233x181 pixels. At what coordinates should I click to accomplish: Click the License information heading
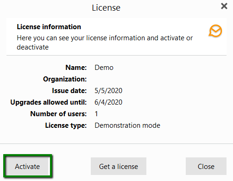coord(49,27)
